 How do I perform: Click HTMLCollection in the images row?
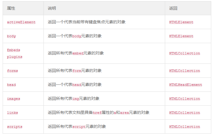pyautogui.click(x=184, y=99)
